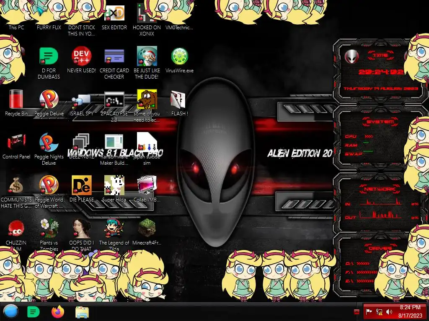Expand the hidden tray icons arrow
Screen dimensions: 429x321
click(x=357, y=312)
